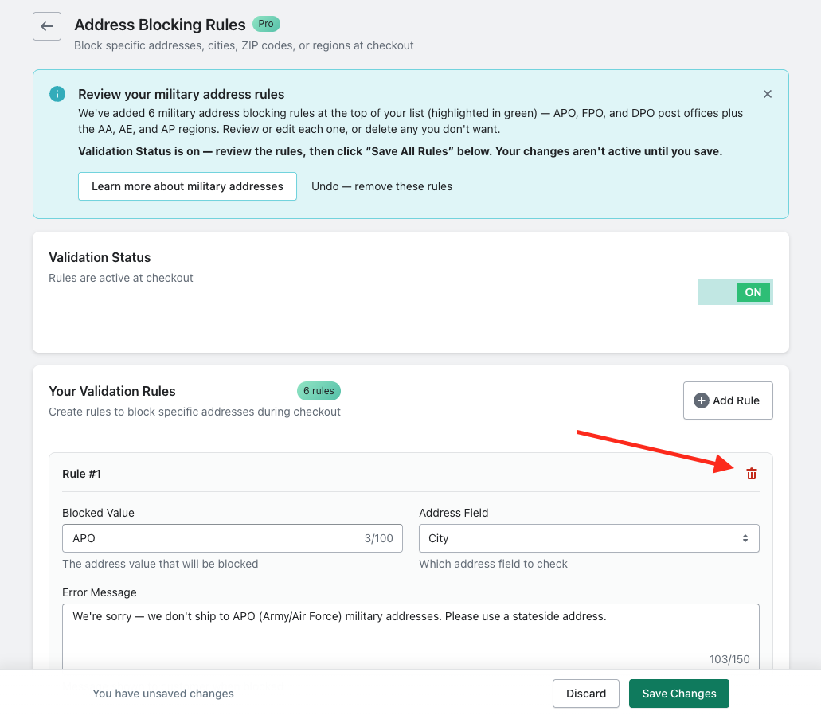Click the 'Review your military address rules' heading
The width and height of the screenshot is (821, 715).
tap(182, 94)
